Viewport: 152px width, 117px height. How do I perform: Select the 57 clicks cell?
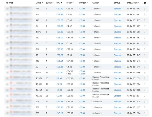tap(47, 90)
